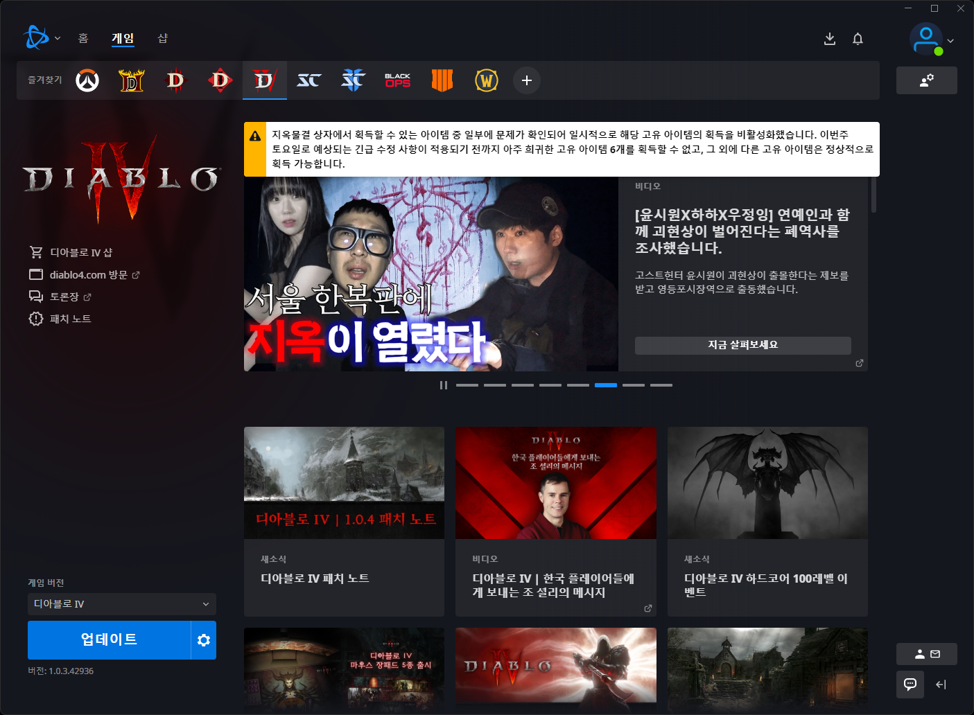
Task: Open 마우스 장패드 5종 출시 card
Action: [344, 670]
